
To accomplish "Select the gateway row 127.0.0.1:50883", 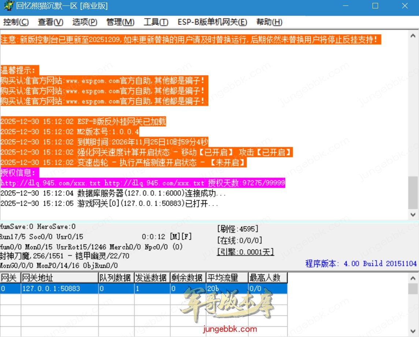I will [51, 289].
